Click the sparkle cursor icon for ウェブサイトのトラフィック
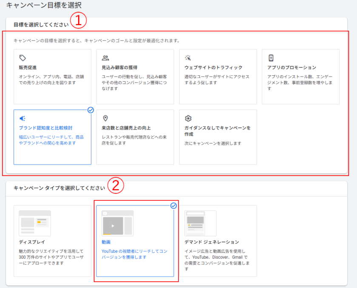The image size is (357, 288). 188,58
